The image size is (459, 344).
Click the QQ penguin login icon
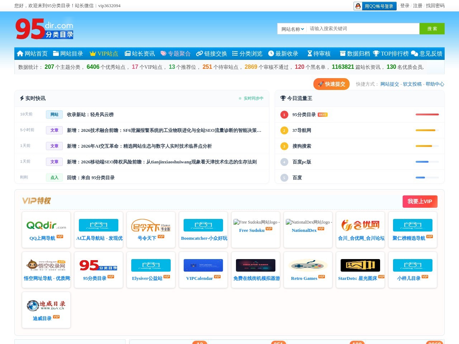[x=358, y=6]
